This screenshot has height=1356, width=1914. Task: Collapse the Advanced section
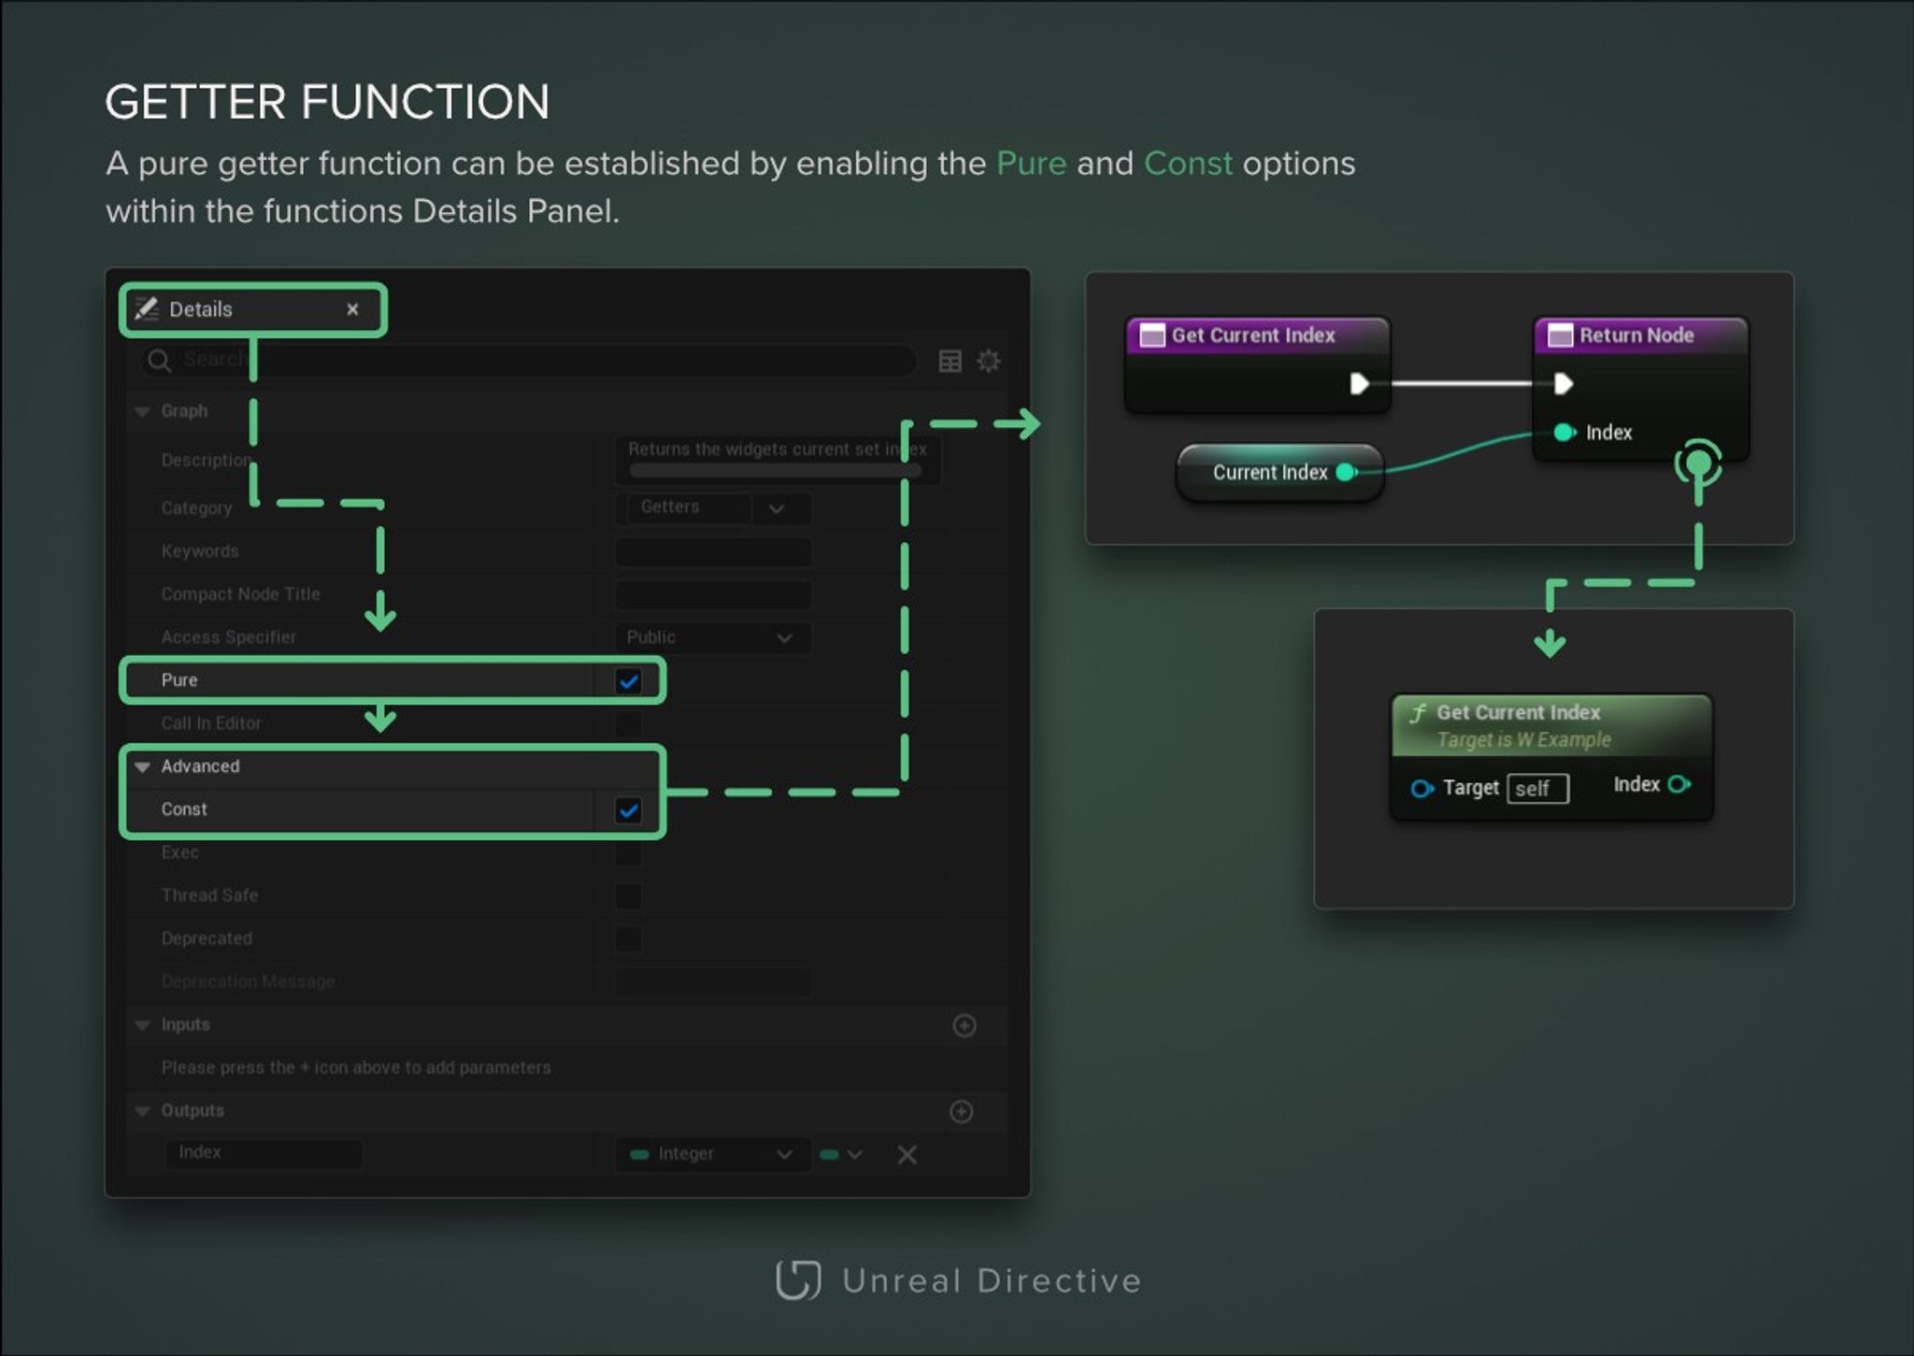(x=142, y=766)
